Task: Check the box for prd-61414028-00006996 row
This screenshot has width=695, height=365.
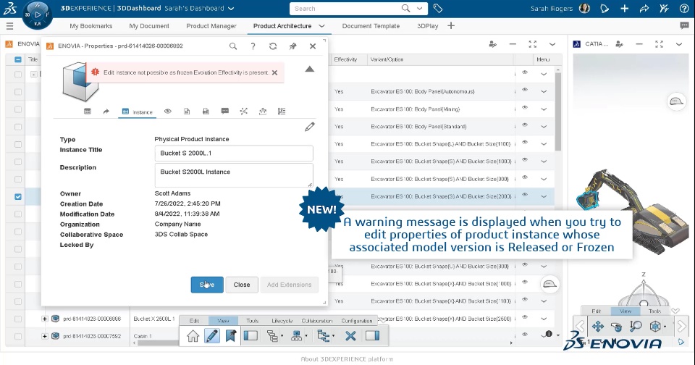Action: click(x=17, y=319)
